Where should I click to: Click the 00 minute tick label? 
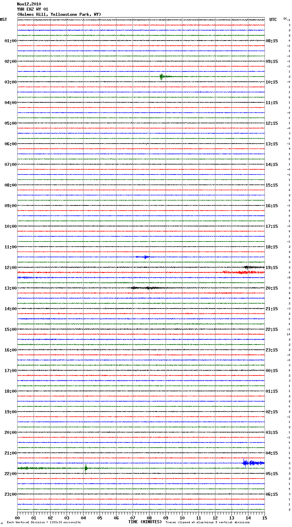tap(17, 518)
